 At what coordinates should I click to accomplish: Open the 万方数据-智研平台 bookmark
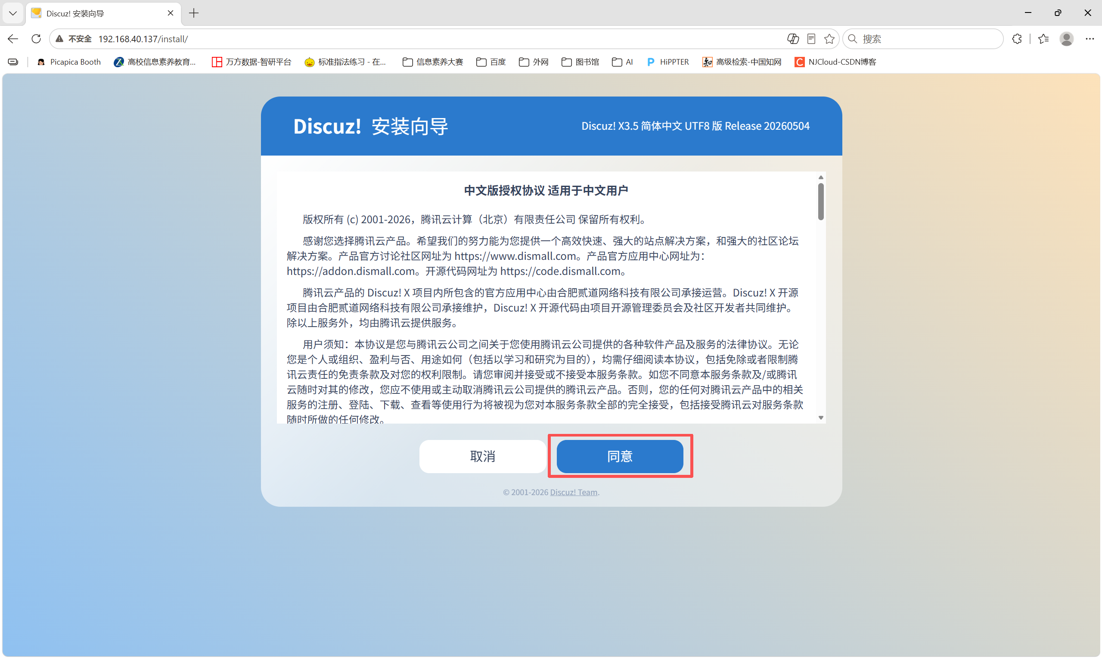point(251,62)
